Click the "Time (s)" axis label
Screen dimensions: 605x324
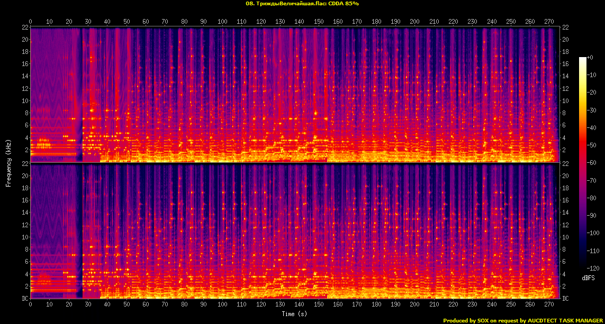pos(295,314)
